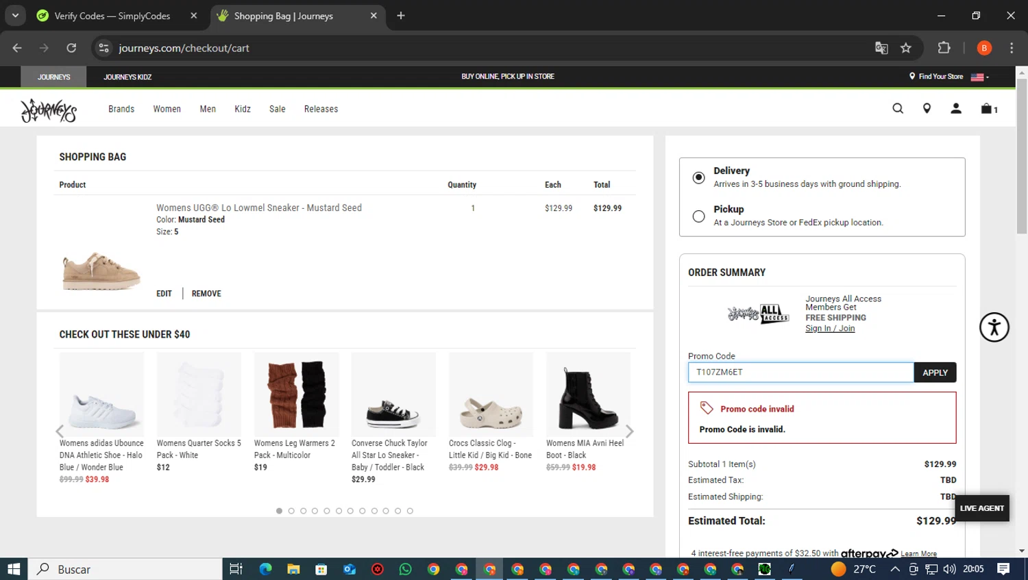Open the Chrome extensions puzzle icon
Image resolution: width=1028 pixels, height=580 pixels.
pos(944,48)
